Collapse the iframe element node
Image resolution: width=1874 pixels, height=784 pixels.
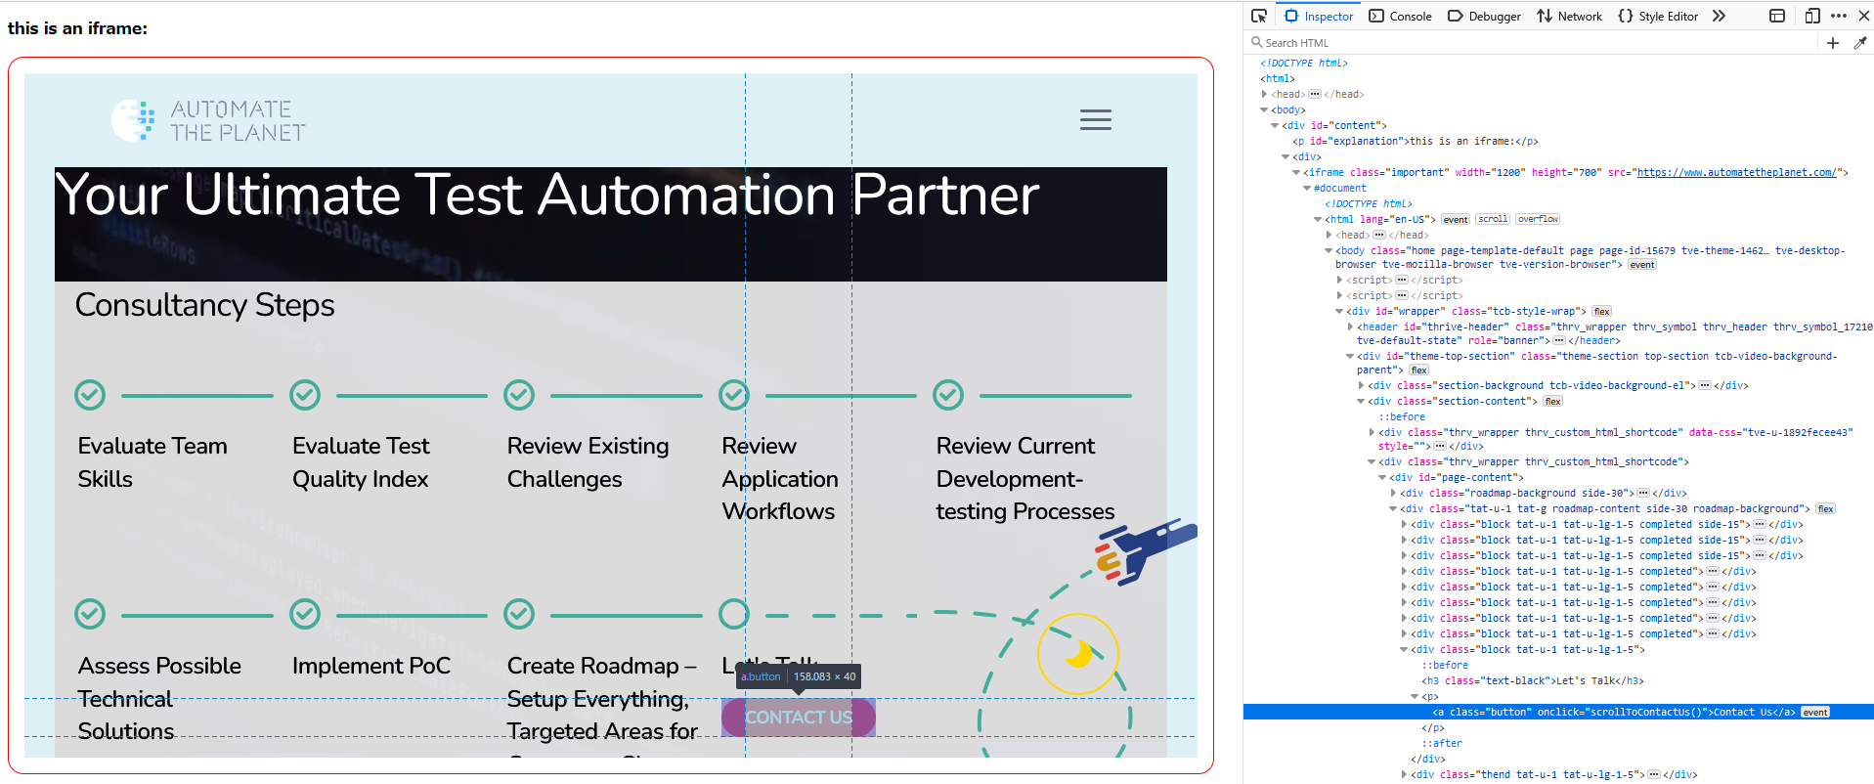click(1297, 172)
